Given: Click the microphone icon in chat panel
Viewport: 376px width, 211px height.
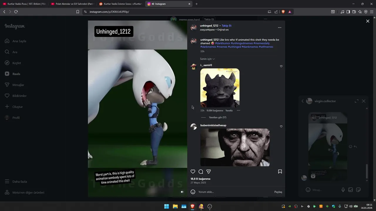Looking at the screenshot, I should tap(343, 190).
